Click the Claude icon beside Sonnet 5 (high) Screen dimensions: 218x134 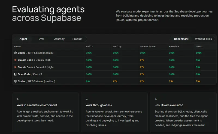(15, 67)
